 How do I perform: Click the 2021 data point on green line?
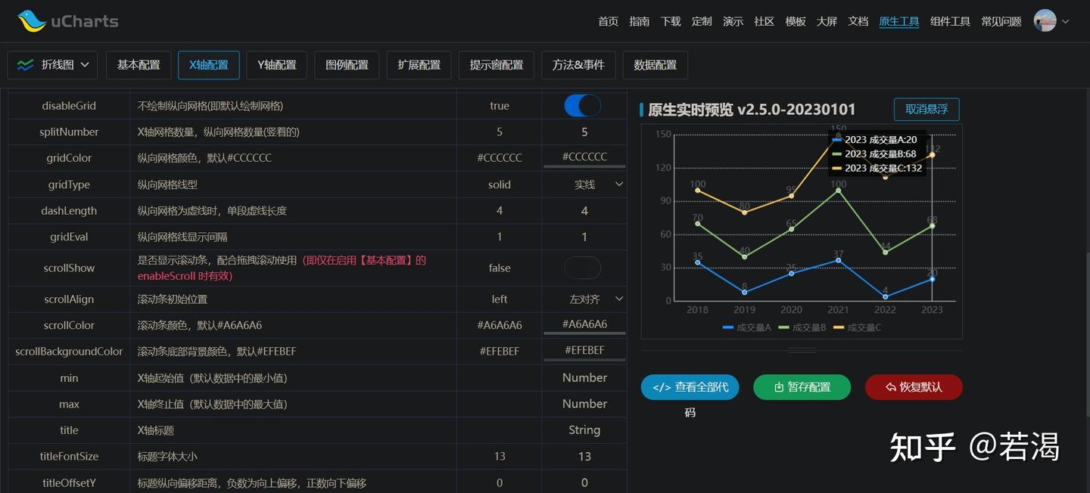point(838,191)
